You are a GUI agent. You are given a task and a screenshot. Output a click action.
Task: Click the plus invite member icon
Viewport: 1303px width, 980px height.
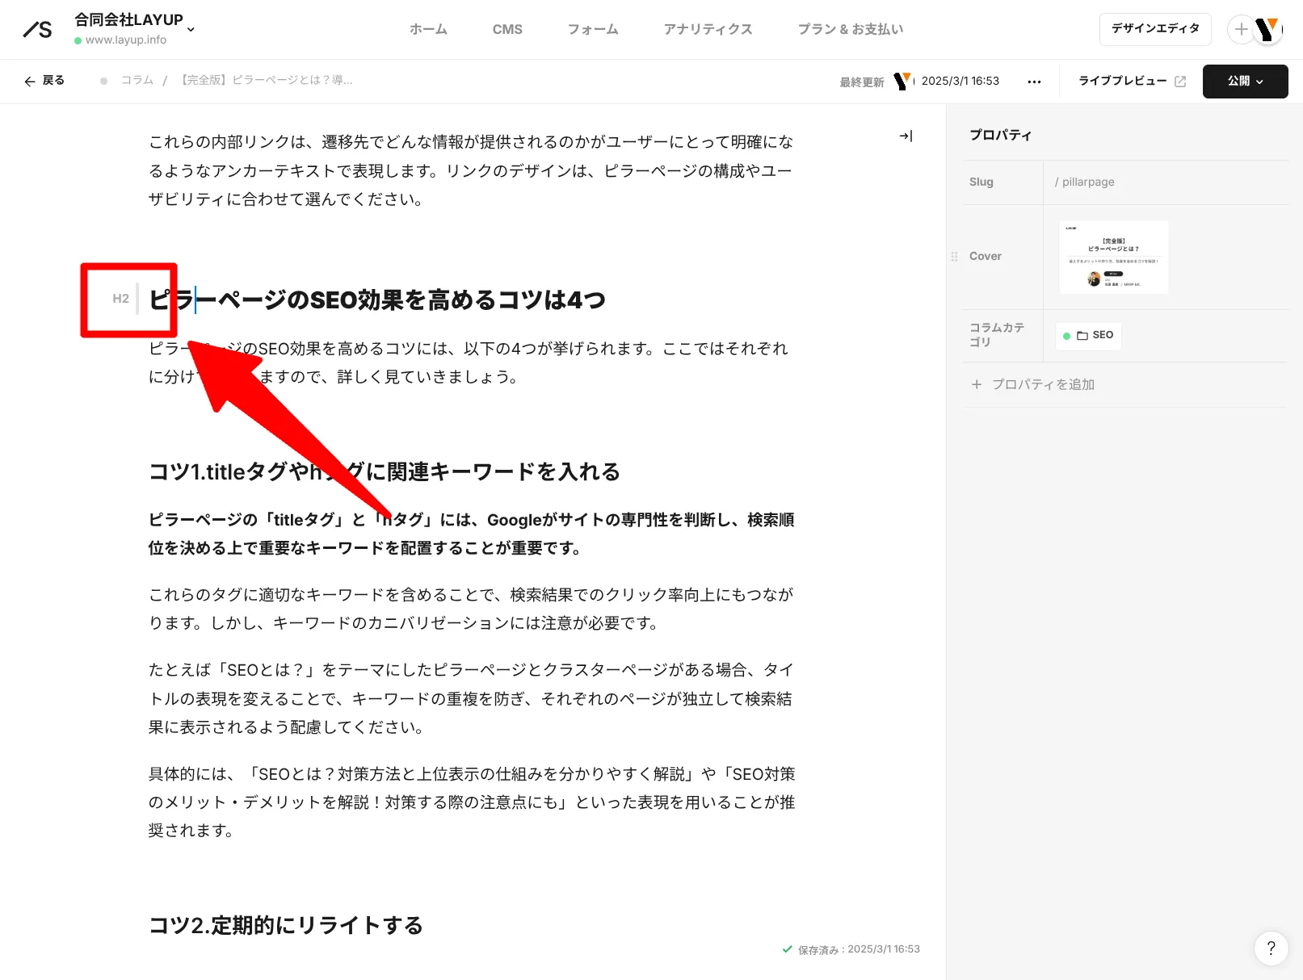(x=1241, y=30)
